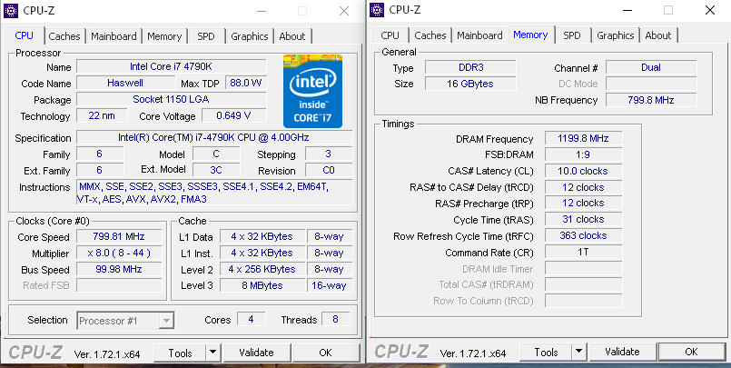This screenshot has height=368, width=731.
Task: Click the Level 3 cache value 8 MBytes
Action: pyautogui.click(x=262, y=285)
